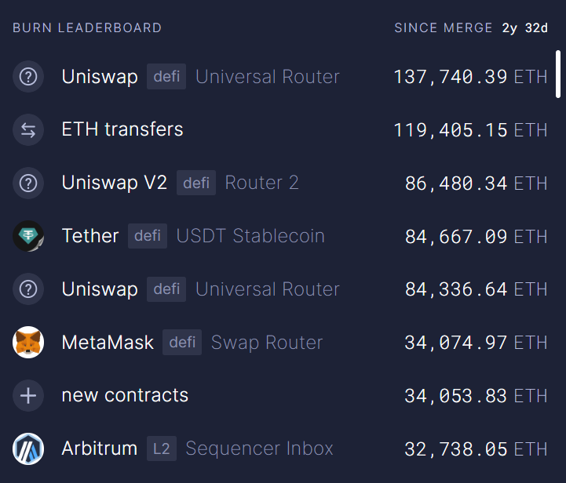Click the Arbitrum logo icon
Image resolution: width=566 pixels, height=483 pixels.
pyautogui.click(x=28, y=449)
